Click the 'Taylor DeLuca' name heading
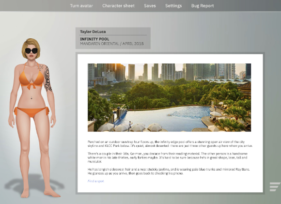The image size is (281, 204). click(93, 31)
